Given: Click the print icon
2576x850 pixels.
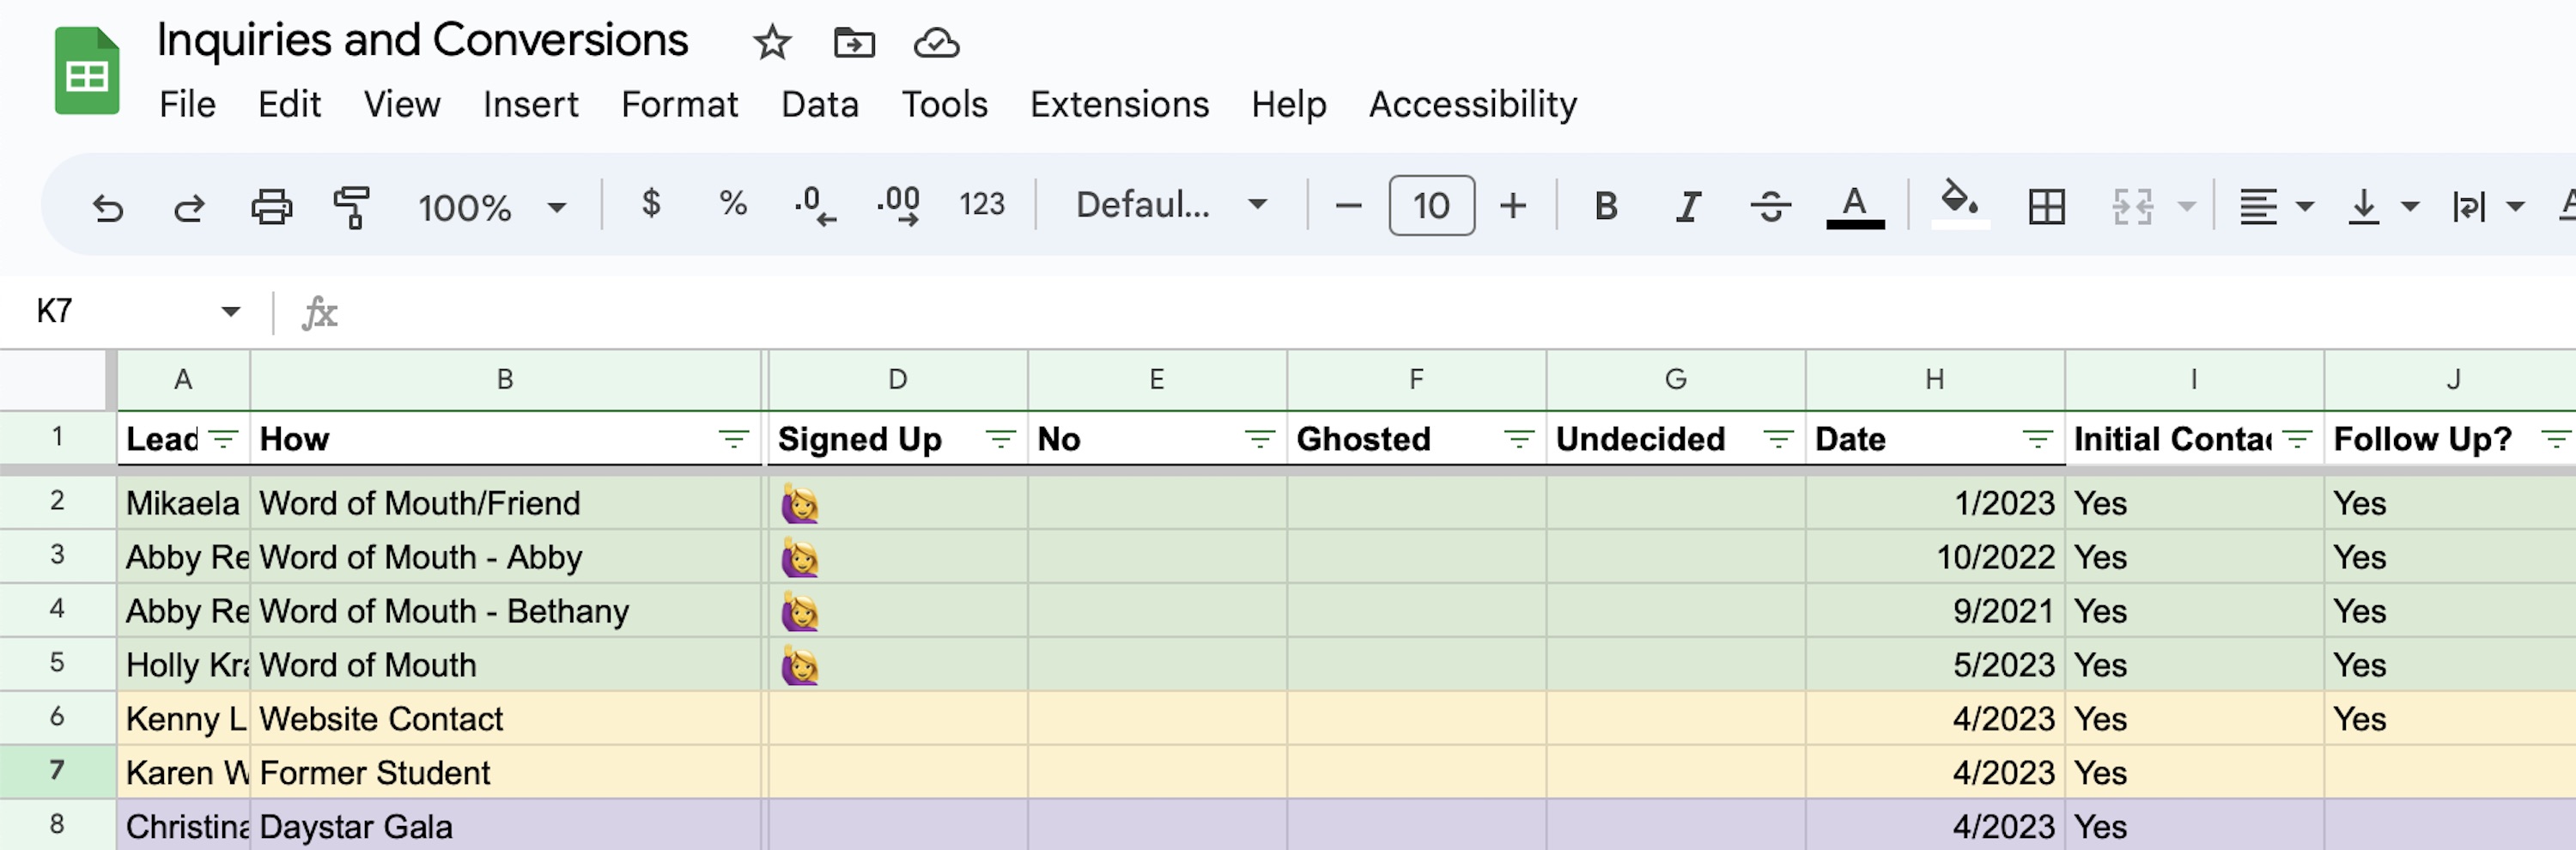Looking at the screenshot, I should (271, 207).
